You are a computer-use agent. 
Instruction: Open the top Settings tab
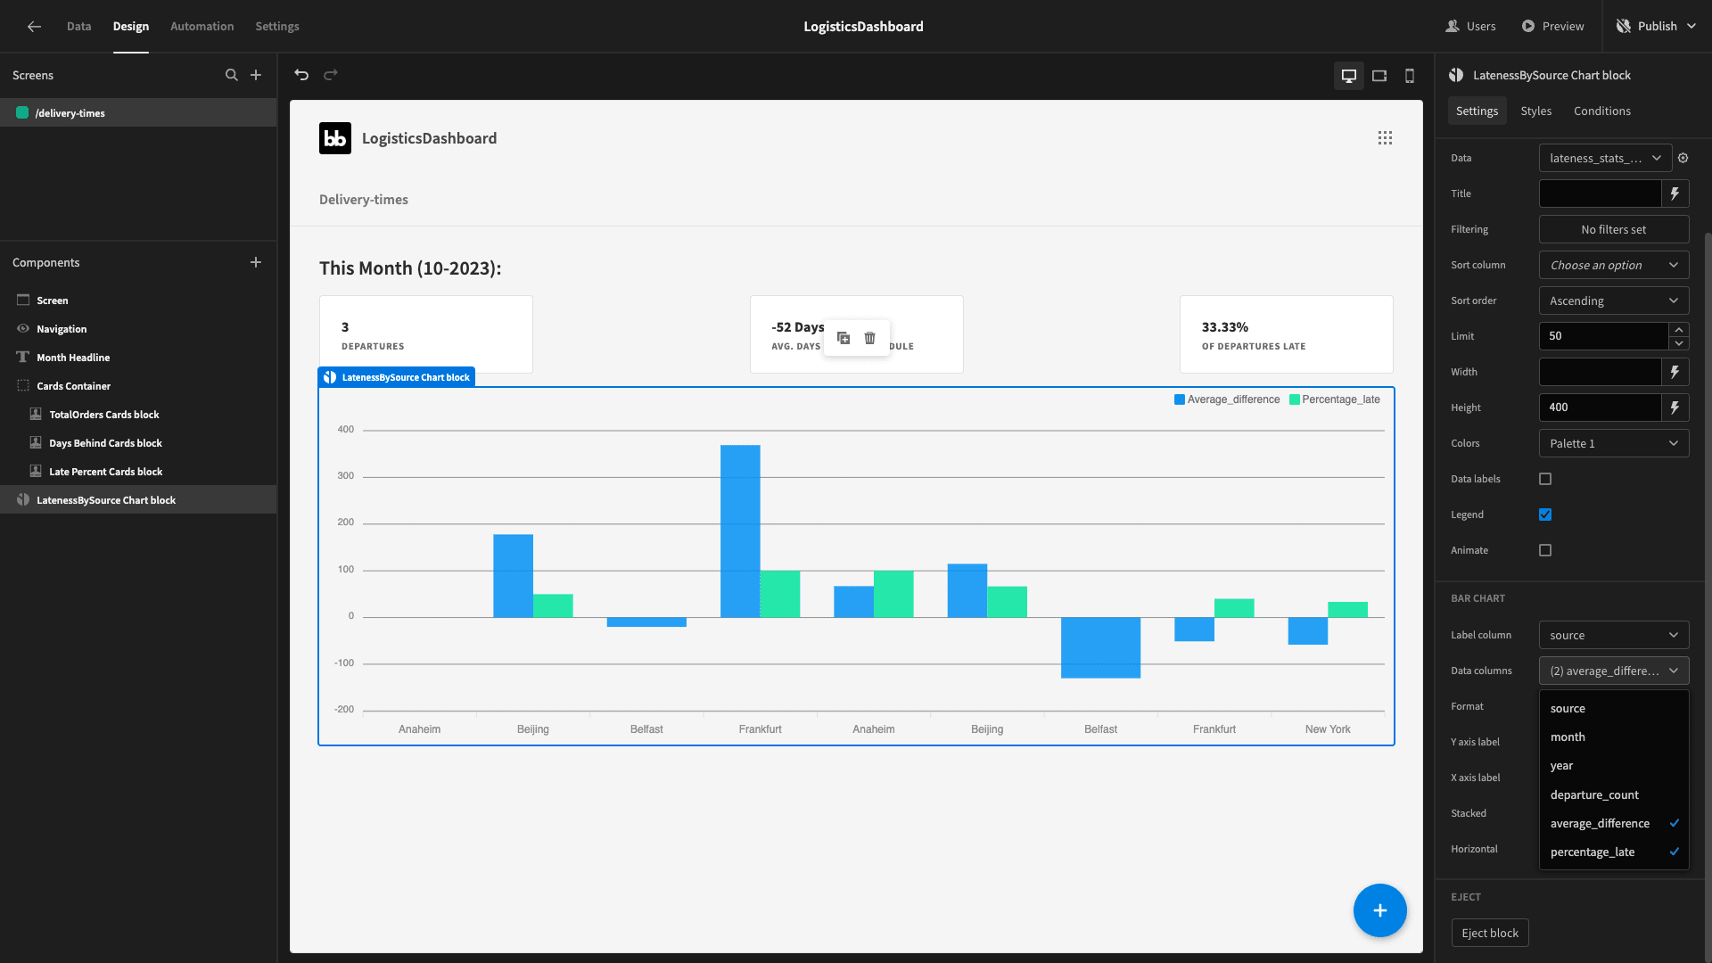277,27
